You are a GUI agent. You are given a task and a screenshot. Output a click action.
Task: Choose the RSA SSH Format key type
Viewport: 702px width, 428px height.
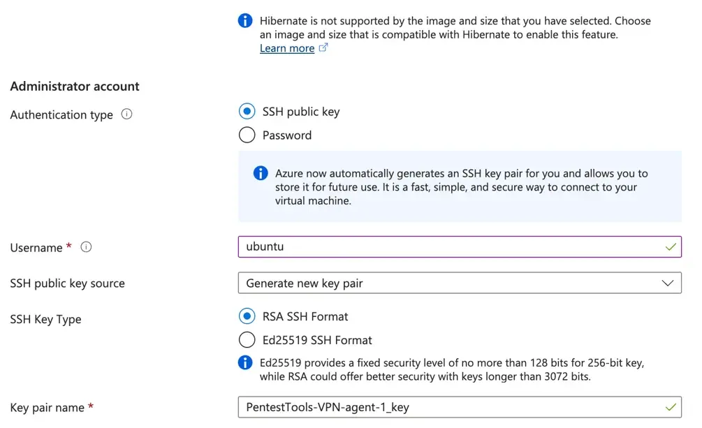[247, 316]
